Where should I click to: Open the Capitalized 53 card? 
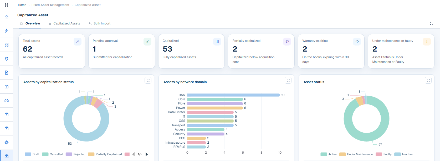(x=191, y=51)
